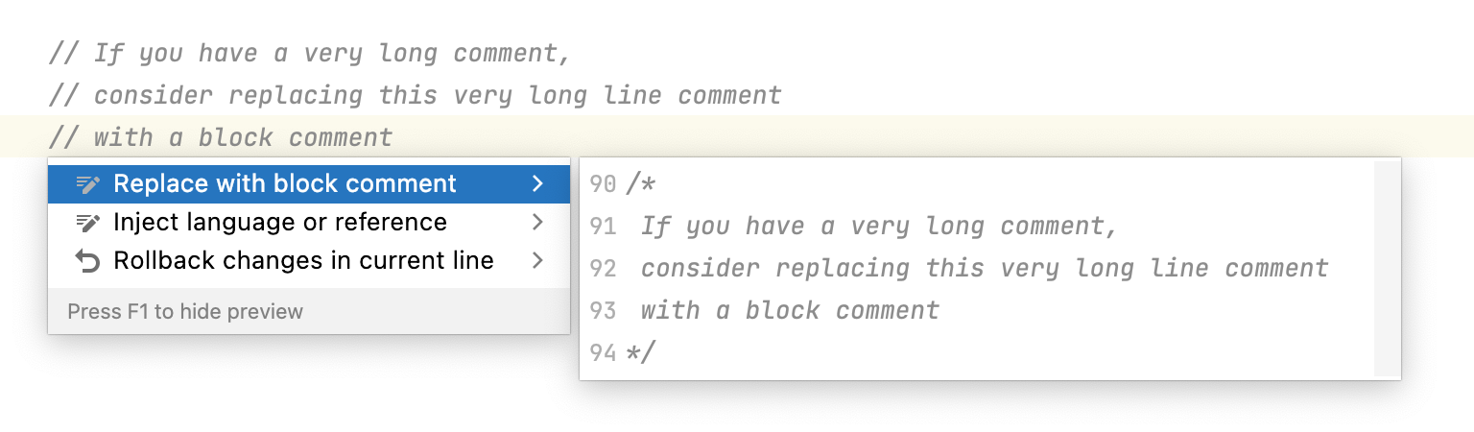Click line number 90 in the preview
1474x432 pixels.
(x=603, y=184)
